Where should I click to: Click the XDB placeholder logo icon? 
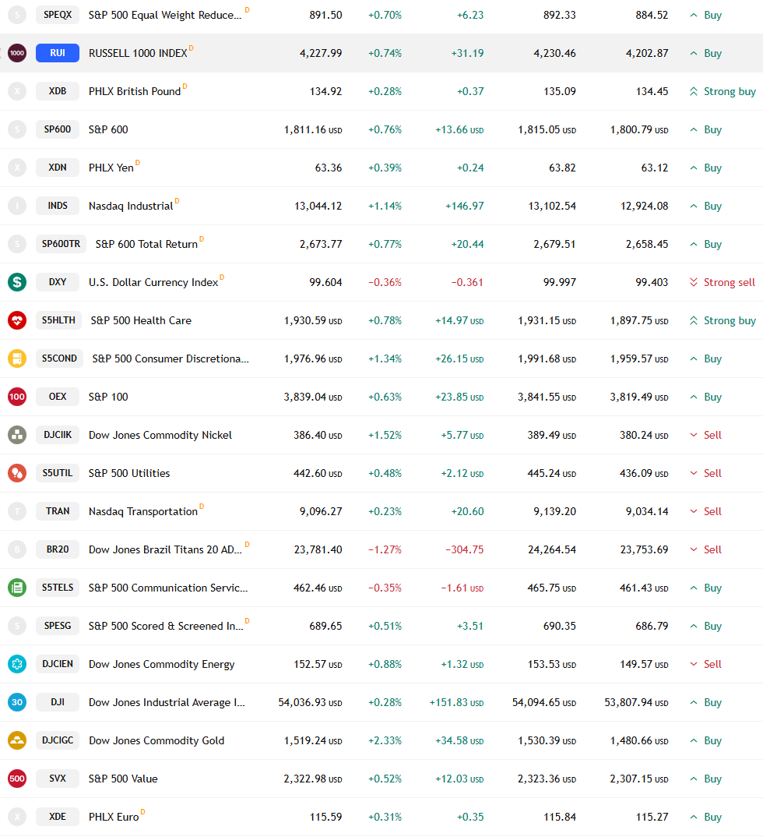17,91
